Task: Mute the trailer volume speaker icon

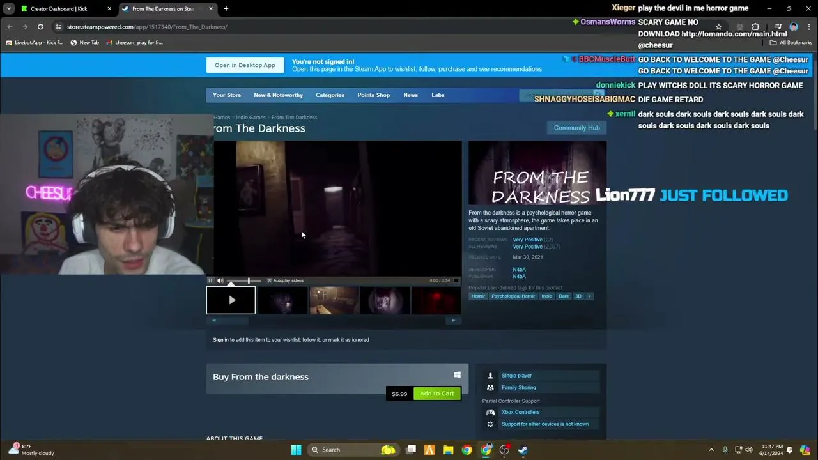Action: [220, 280]
